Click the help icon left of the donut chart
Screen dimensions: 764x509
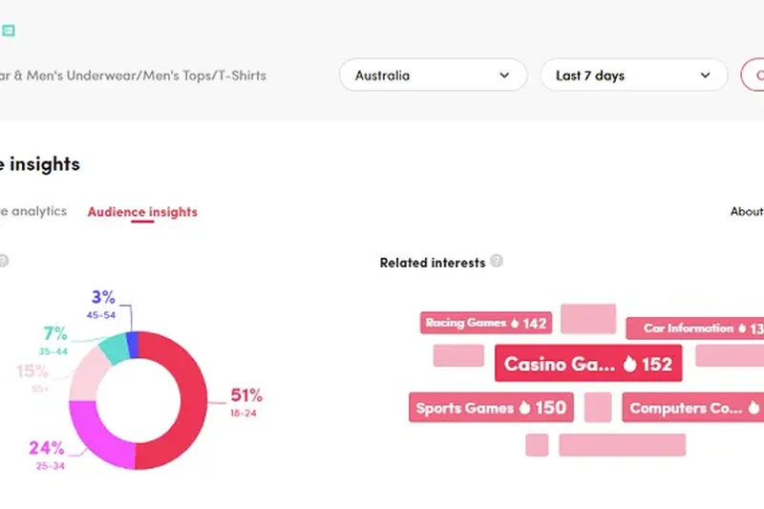3,261
